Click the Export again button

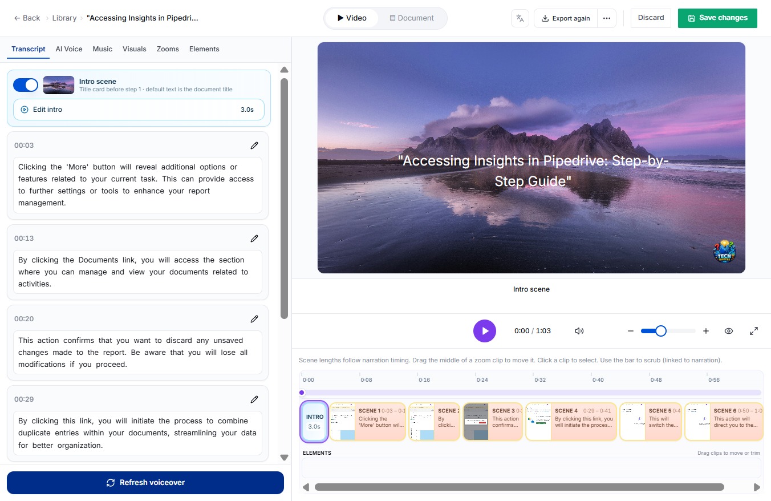coord(566,18)
